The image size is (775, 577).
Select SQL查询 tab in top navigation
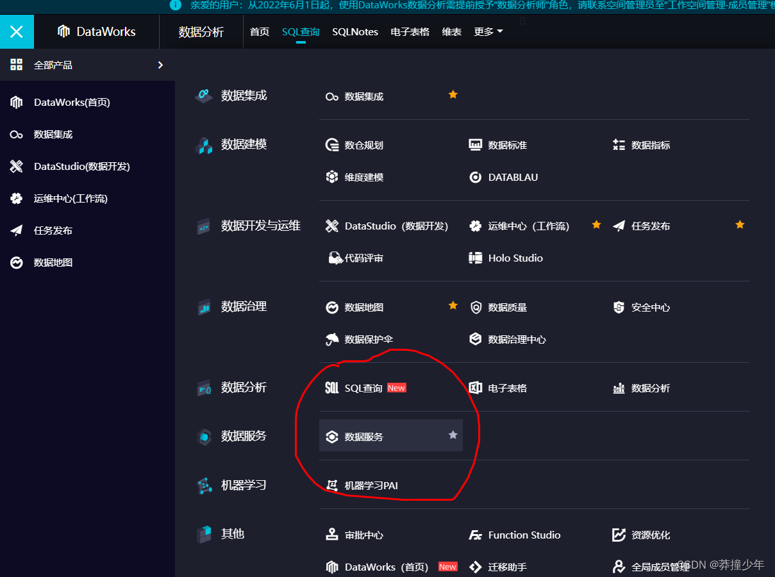point(301,31)
